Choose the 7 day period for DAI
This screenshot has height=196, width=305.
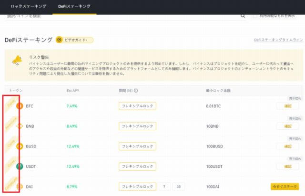[164, 186]
